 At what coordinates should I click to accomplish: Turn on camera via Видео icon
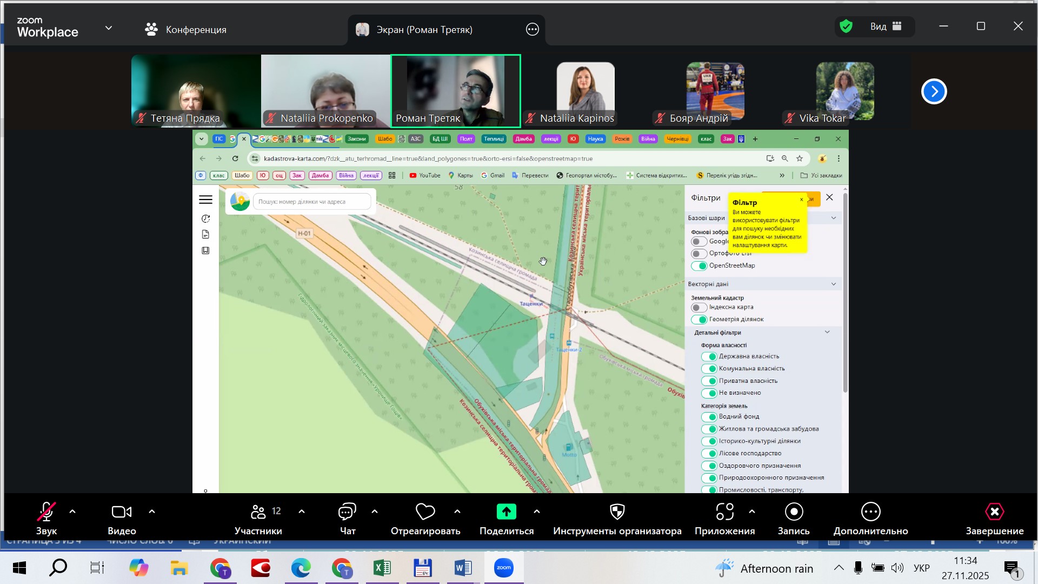[x=122, y=512]
